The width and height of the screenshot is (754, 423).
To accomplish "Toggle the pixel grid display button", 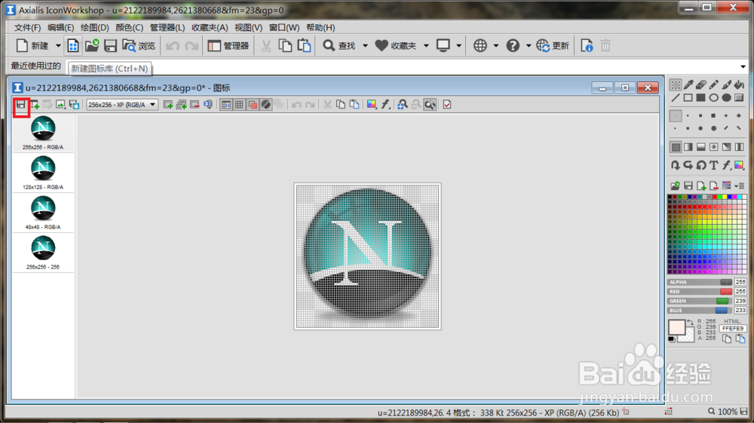I will pyautogui.click(x=239, y=104).
